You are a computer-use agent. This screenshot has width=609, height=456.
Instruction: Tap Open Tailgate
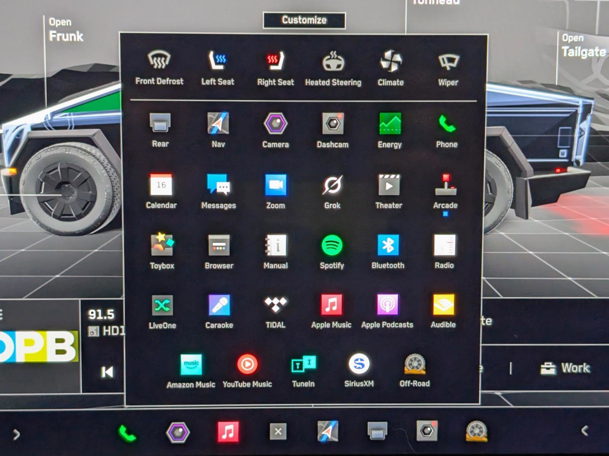[x=584, y=46]
